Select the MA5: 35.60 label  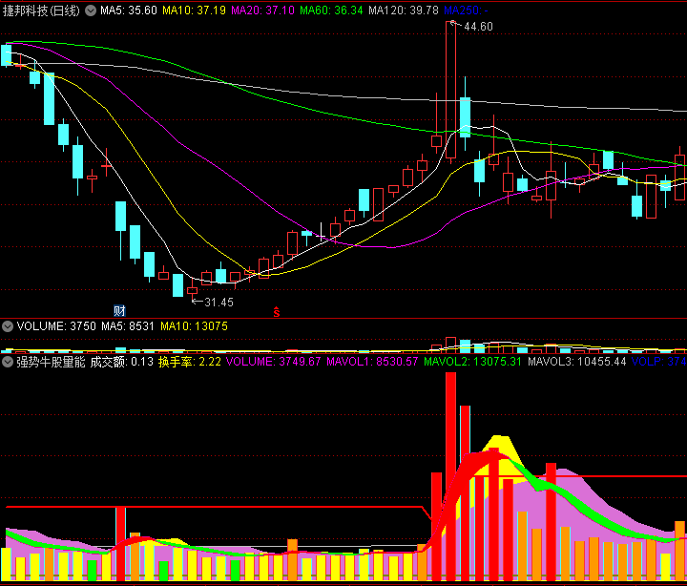(x=129, y=10)
